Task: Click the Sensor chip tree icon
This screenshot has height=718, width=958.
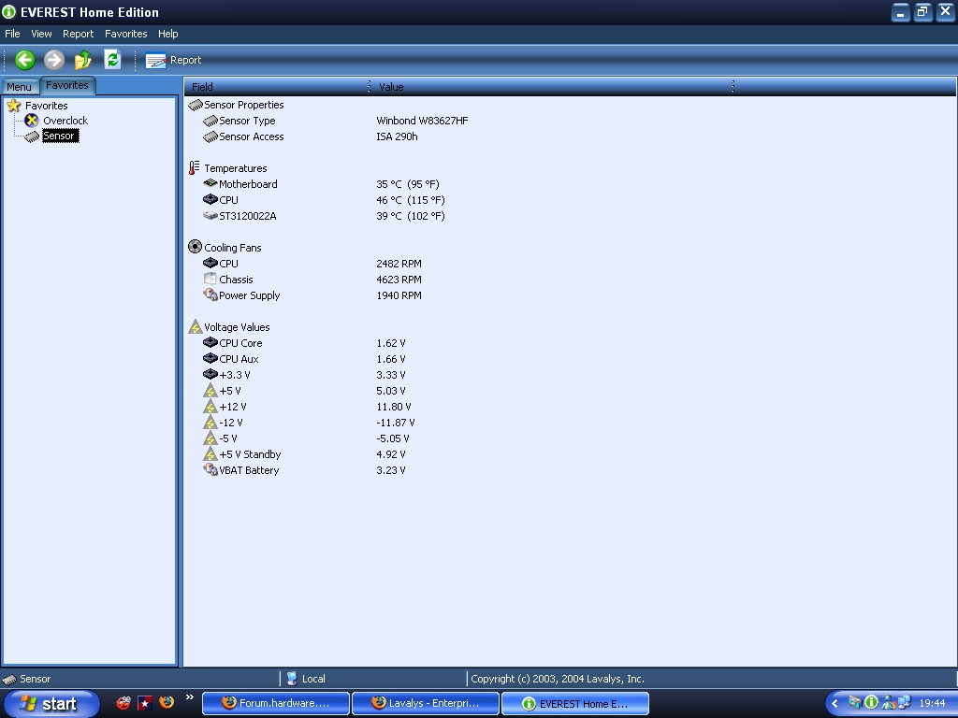Action: (32, 136)
